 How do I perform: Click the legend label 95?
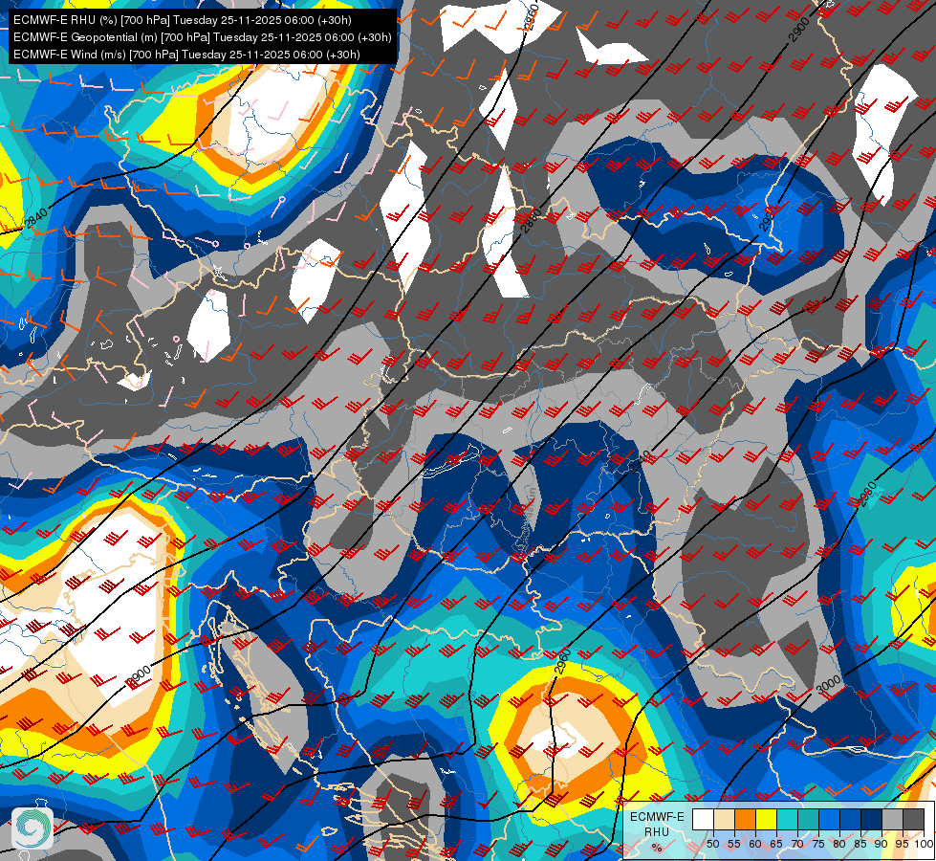[903, 844]
